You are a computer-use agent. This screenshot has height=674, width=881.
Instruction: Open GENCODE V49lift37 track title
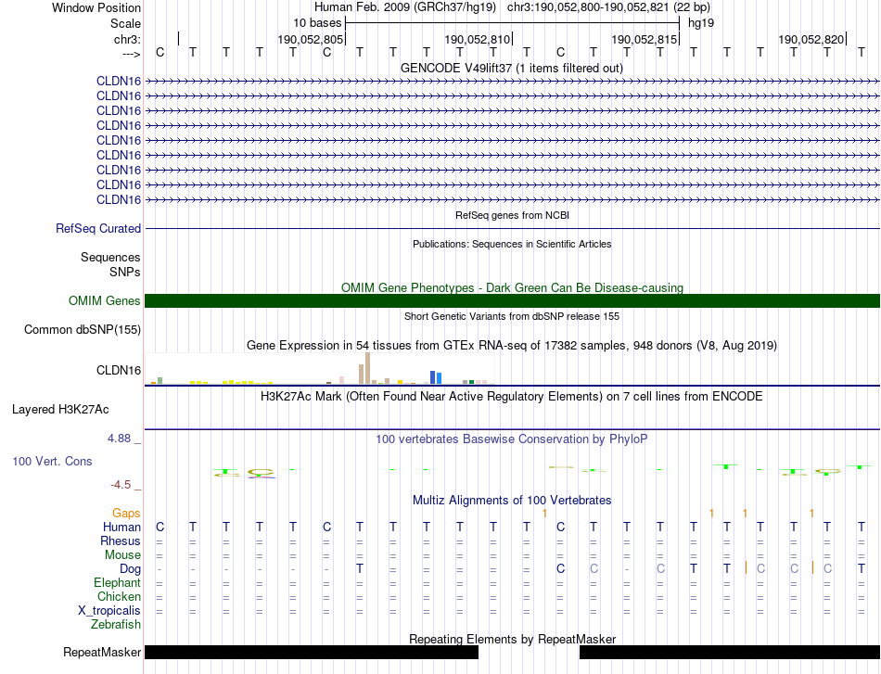point(511,68)
